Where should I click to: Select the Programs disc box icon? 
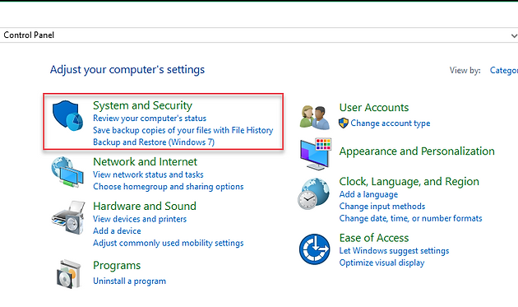coord(68,274)
